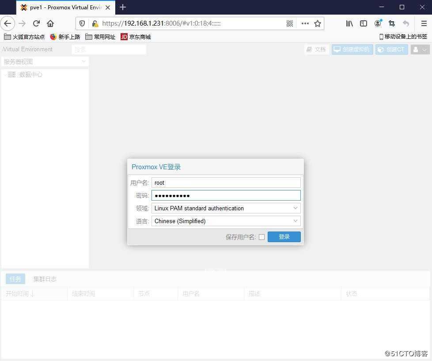Bookmark this page with the star icon
Screen dimensions: 432x361
[x=318, y=23]
